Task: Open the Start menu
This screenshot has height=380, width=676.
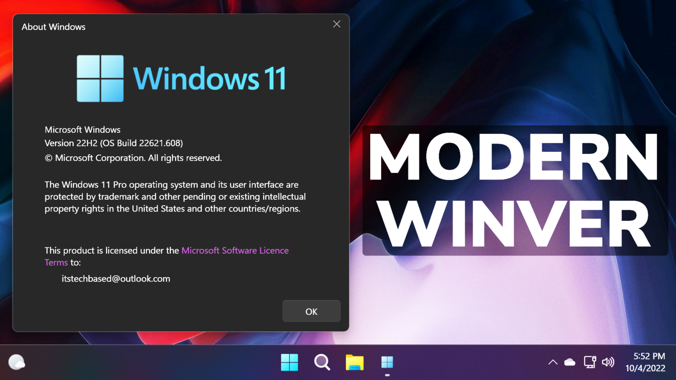Action: click(289, 362)
